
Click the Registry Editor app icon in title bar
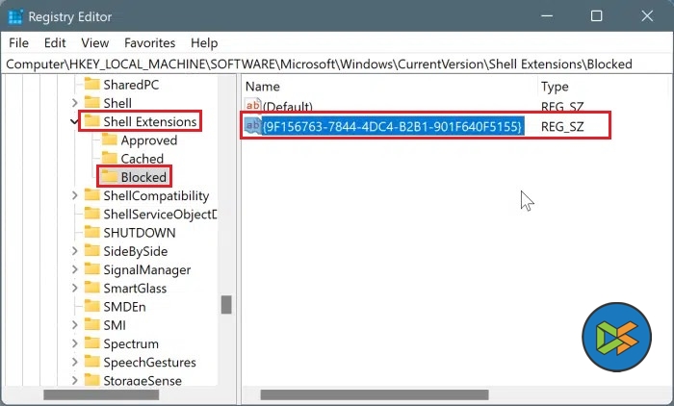(15, 16)
